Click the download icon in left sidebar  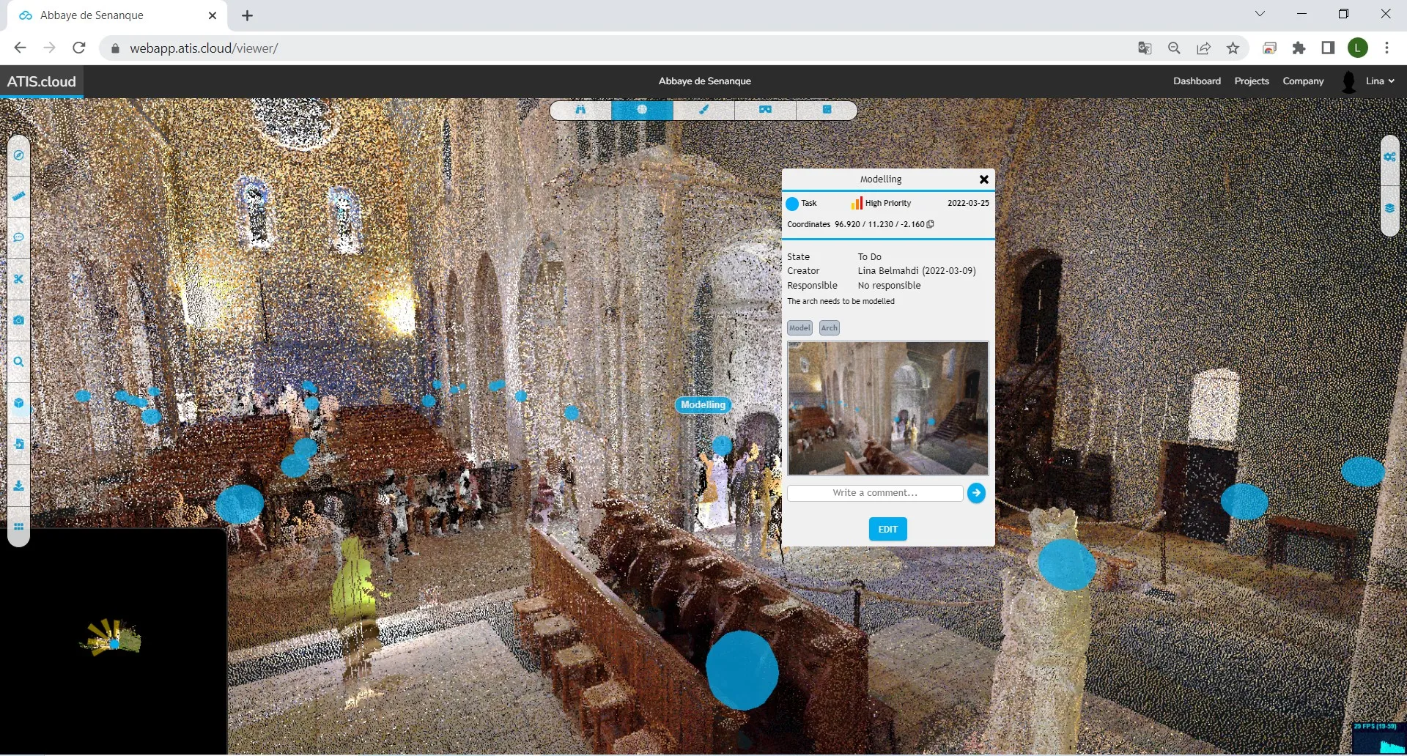click(19, 485)
